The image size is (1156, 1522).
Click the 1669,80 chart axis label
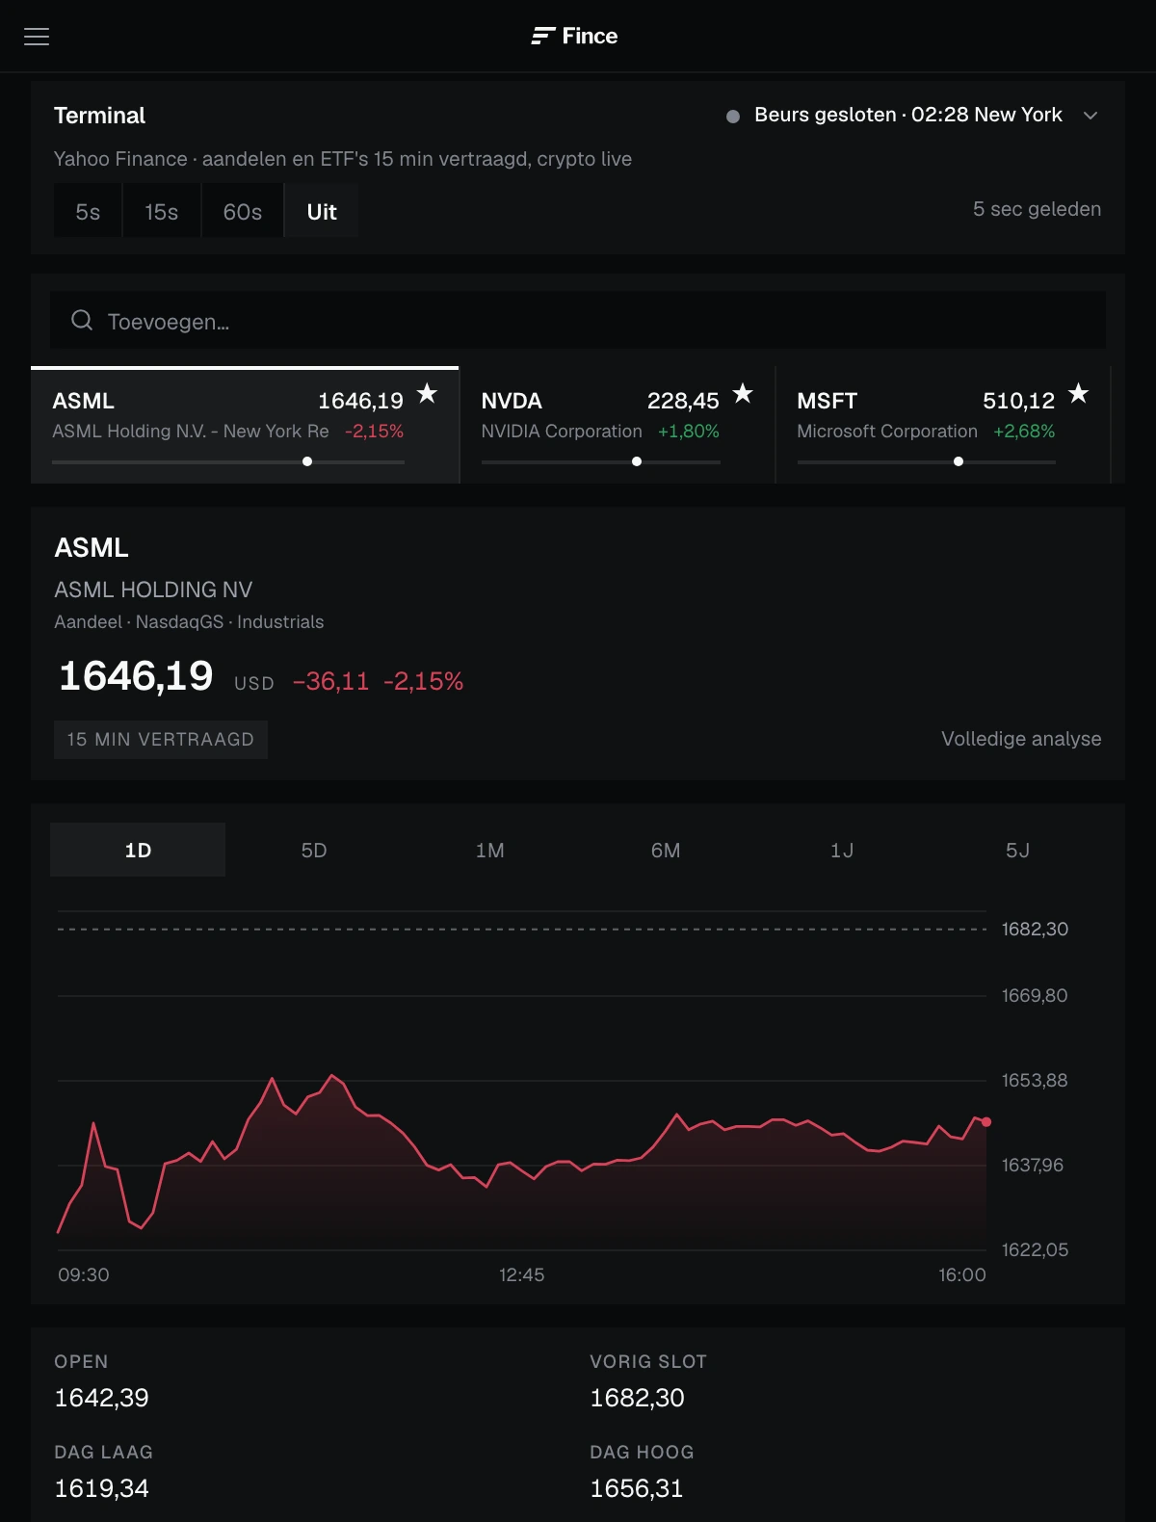(x=1035, y=996)
